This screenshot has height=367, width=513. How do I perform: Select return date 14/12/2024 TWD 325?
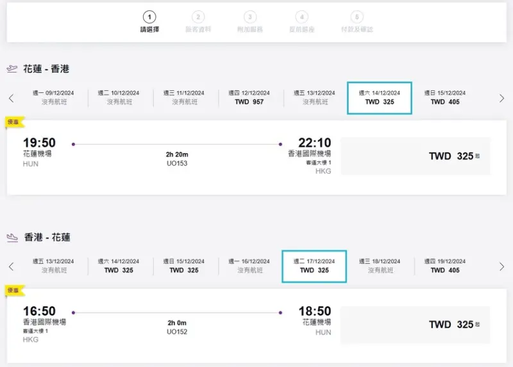tap(119, 266)
